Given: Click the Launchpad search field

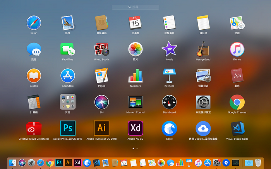Looking at the screenshot, I should [135, 7].
